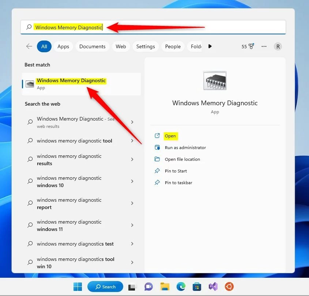Open Microsoft Rewards showing 55 points
309x296 pixels.
click(248, 46)
